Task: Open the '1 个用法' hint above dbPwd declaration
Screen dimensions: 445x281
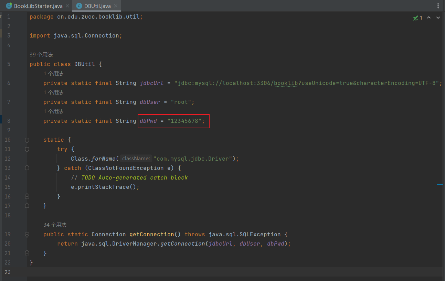Action: (53, 111)
